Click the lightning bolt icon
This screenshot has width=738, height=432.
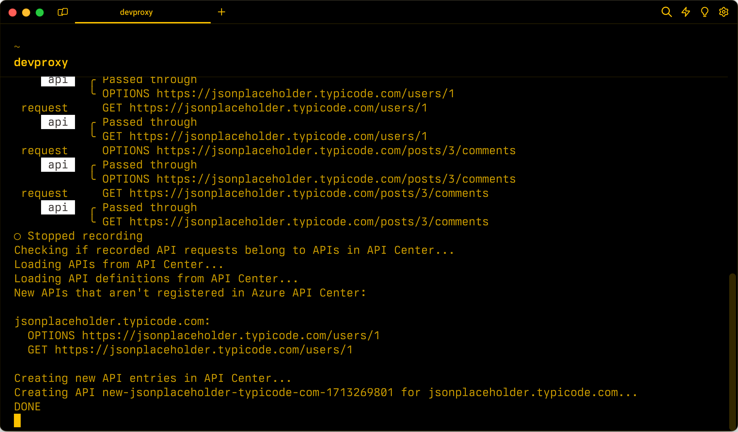click(686, 12)
